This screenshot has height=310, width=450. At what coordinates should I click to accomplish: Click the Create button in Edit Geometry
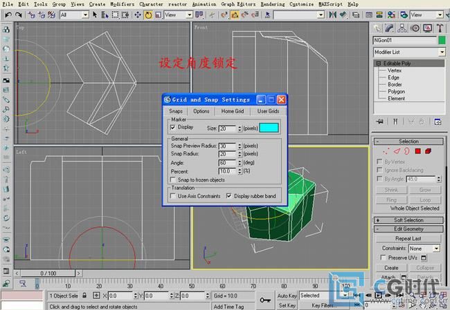tap(391, 268)
